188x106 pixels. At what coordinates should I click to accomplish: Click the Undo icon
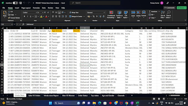(x=24, y=3)
